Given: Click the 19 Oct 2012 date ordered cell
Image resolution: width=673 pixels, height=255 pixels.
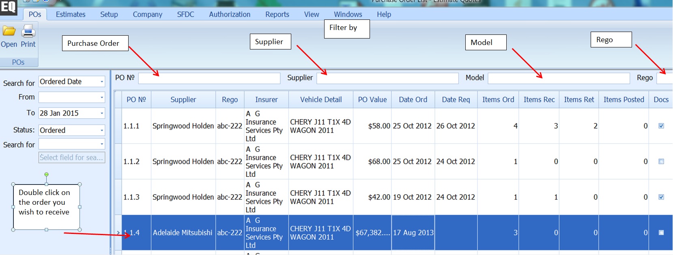Looking at the screenshot, I should coord(413,197).
